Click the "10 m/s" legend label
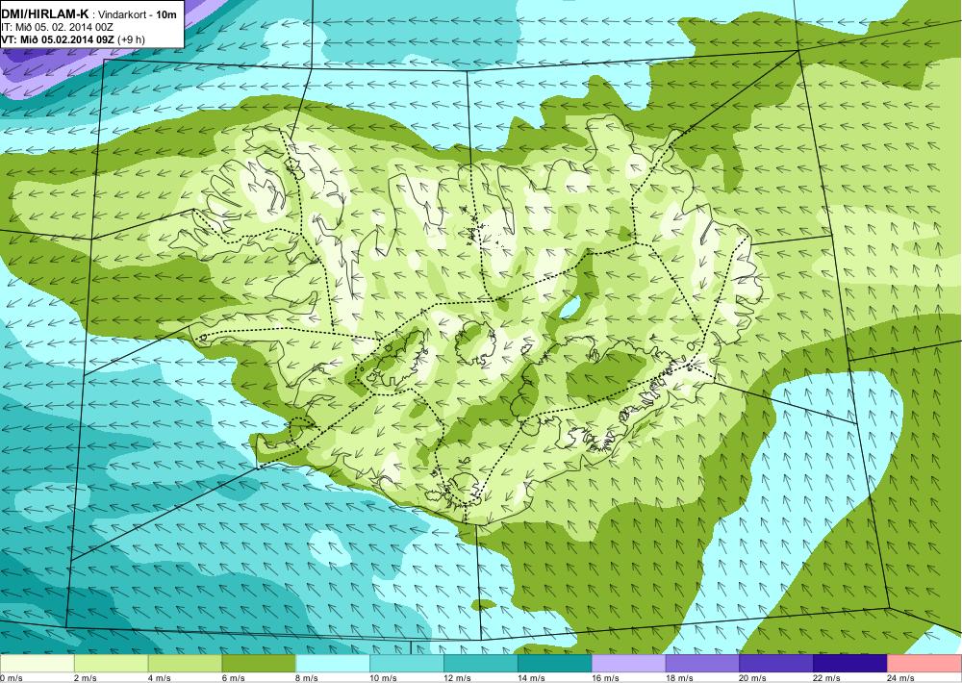This screenshot has height=683, width=962. pos(384,678)
